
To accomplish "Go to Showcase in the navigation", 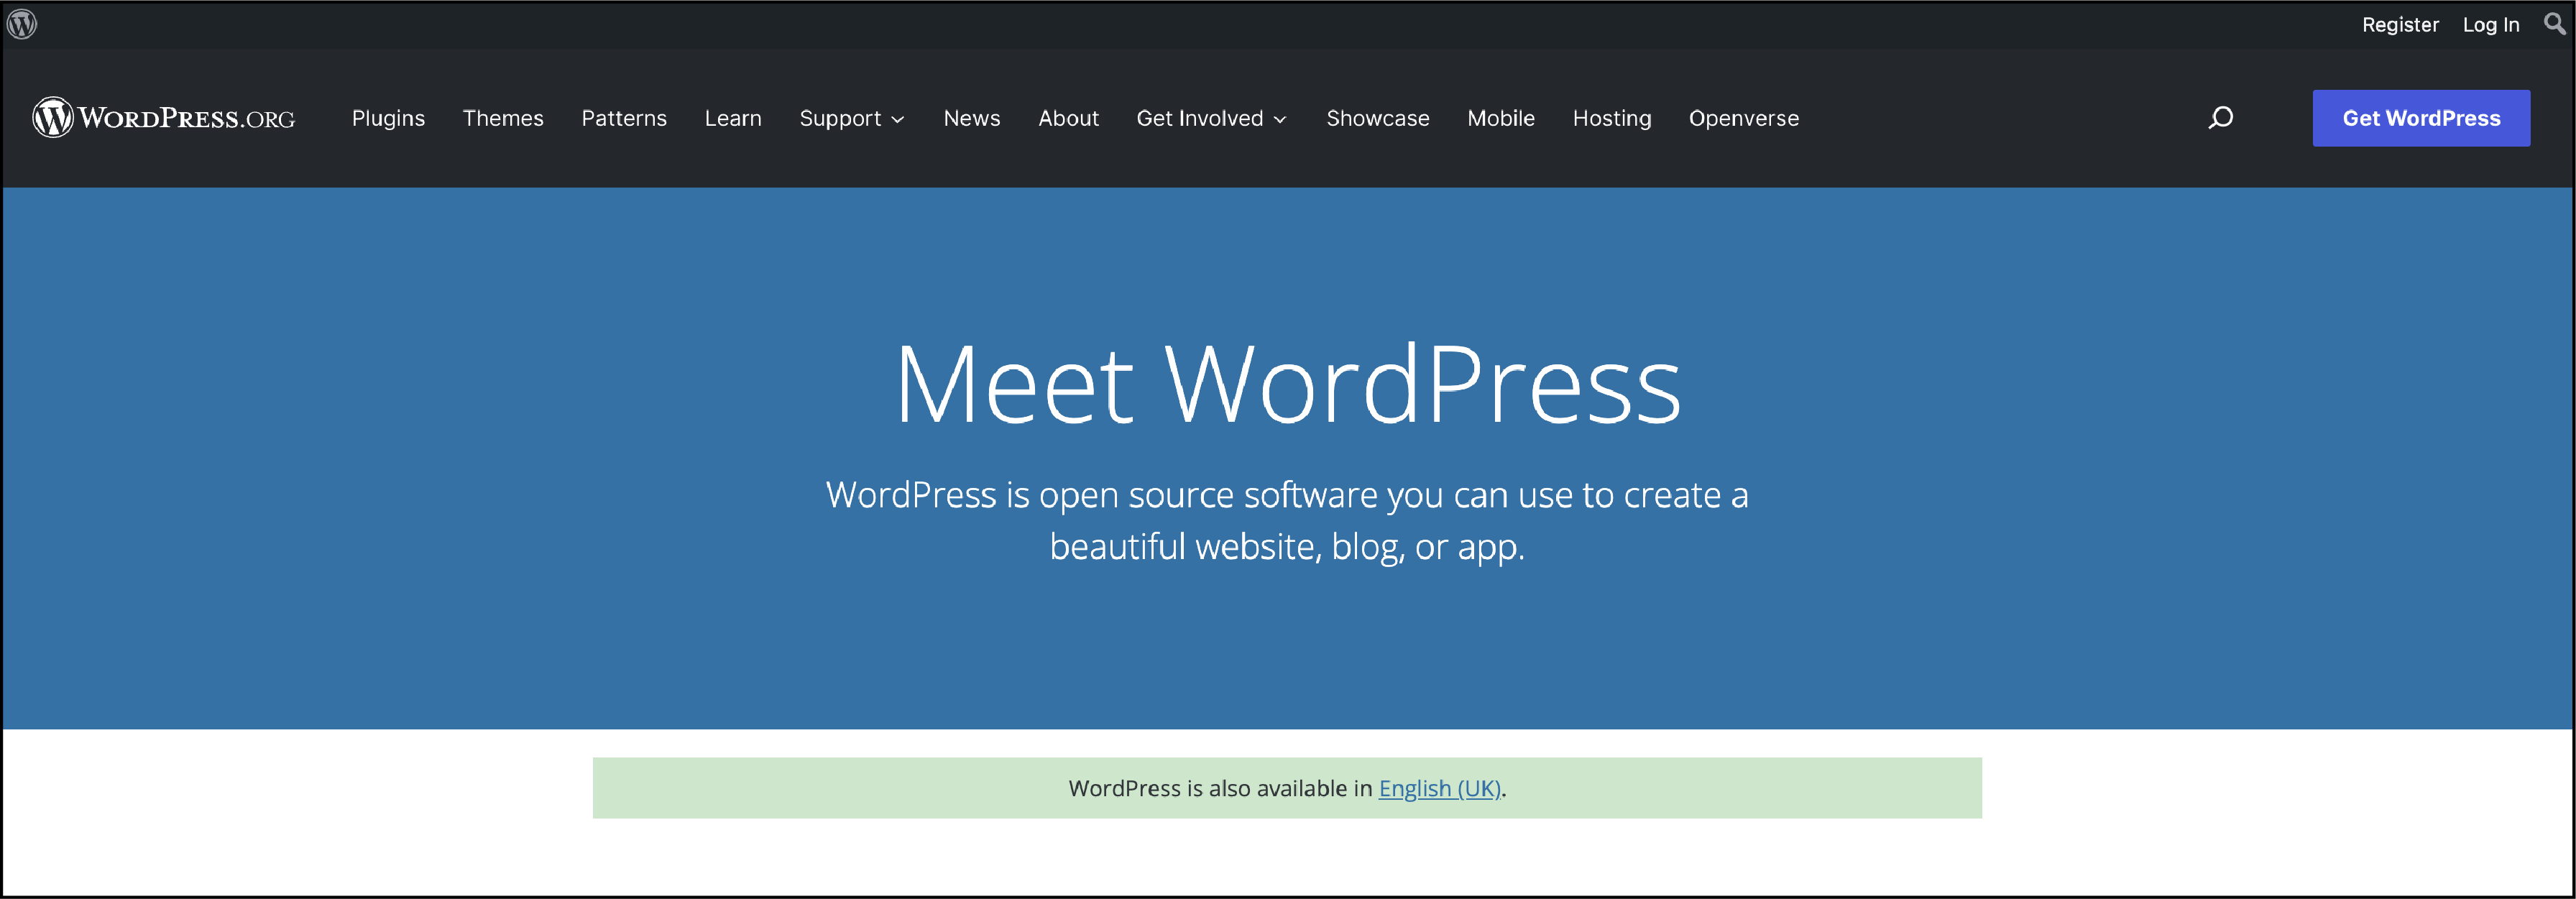I will (x=1378, y=118).
